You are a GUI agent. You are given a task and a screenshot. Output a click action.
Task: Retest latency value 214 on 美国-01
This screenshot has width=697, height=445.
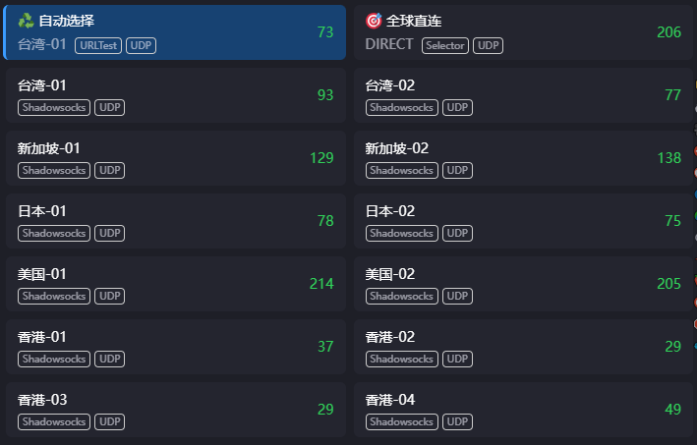coord(321,284)
